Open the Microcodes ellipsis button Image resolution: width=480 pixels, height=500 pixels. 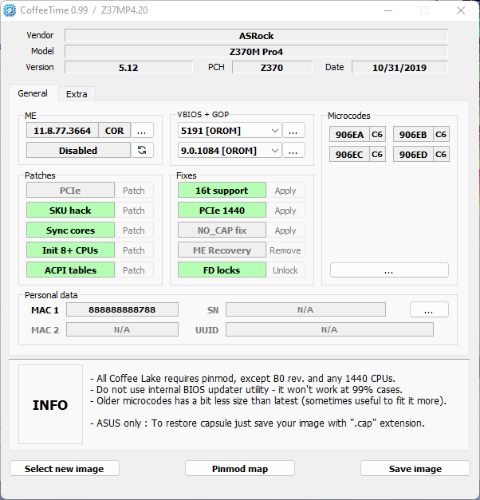tap(389, 270)
